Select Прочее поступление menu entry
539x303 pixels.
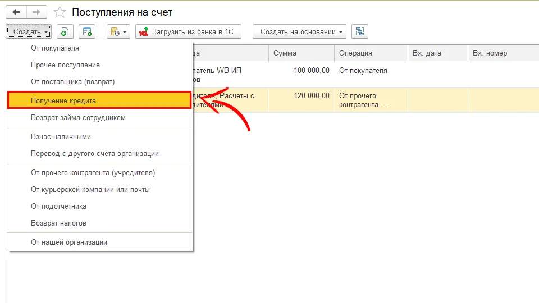coord(65,65)
